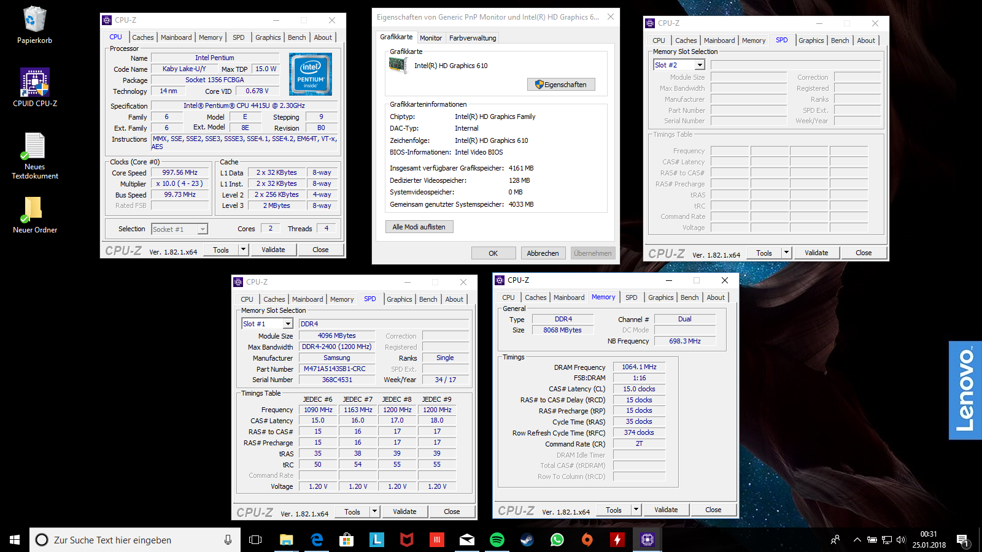Click the battery tray icon
Image resolution: width=982 pixels, height=552 pixels.
coord(872,540)
